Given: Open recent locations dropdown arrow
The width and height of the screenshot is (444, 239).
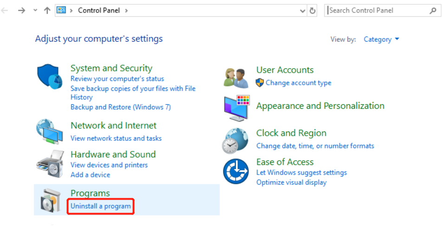Looking at the screenshot, I should 35,10.
